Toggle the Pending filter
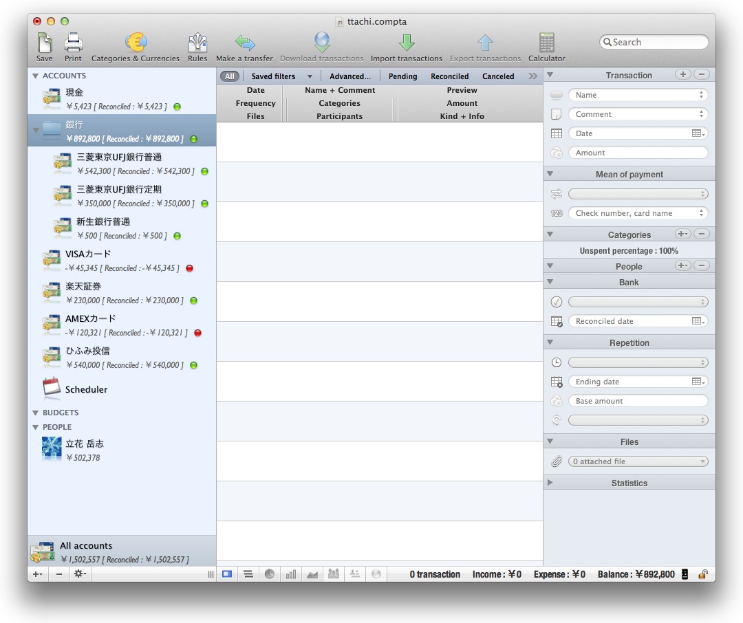This screenshot has height=623, width=743. [x=402, y=76]
